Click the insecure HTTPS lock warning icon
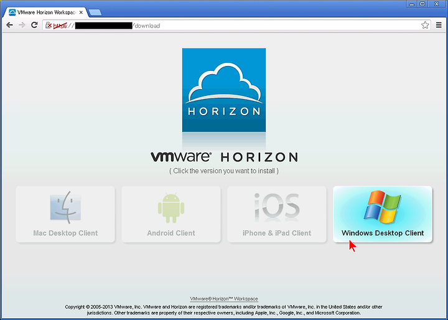The height and width of the screenshot is (320, 448). (49, 26)
